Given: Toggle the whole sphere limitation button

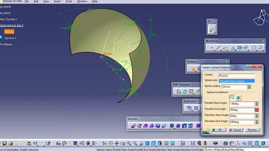Looking at the screenshot, I should click(x=238, y=98).
